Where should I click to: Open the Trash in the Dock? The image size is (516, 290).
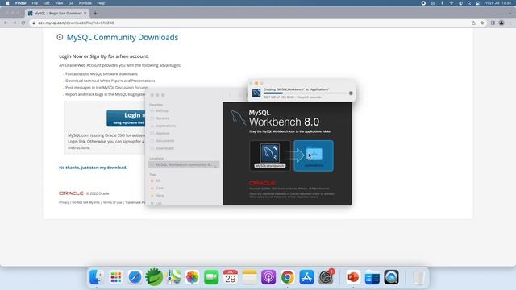click(x=418, y=277)
